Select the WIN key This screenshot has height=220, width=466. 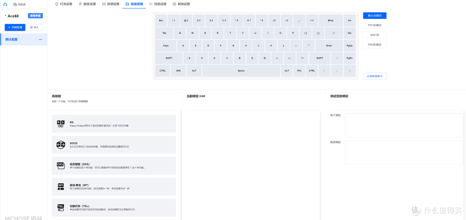[x=178, y=71]
